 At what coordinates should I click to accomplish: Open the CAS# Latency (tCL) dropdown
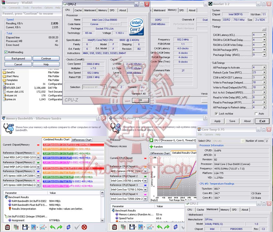(264, 35)
